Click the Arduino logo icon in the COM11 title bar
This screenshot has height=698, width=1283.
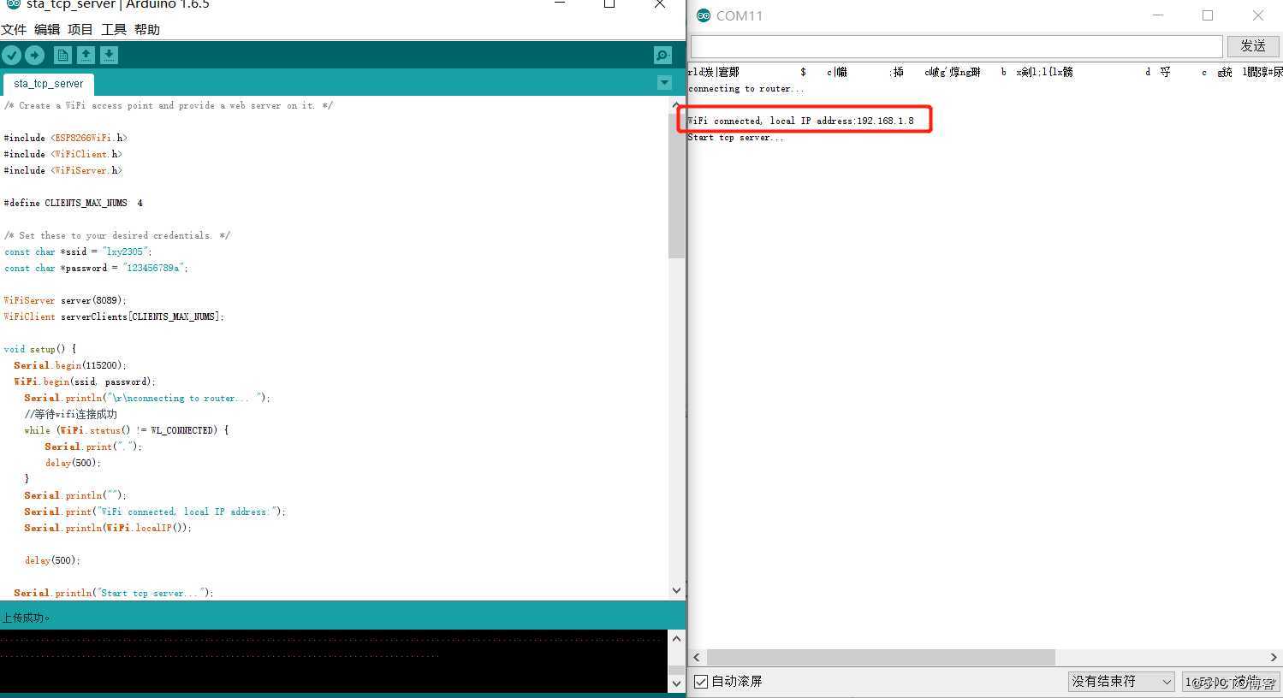click(x=704, y=15)
